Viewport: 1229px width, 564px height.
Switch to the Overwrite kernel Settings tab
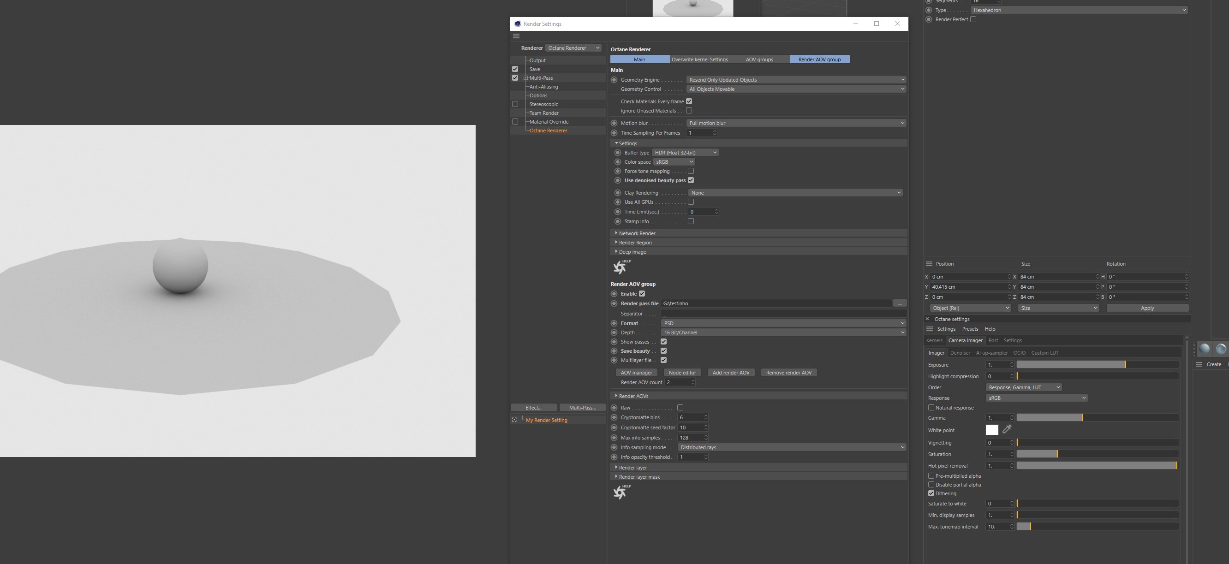(699, 59)
